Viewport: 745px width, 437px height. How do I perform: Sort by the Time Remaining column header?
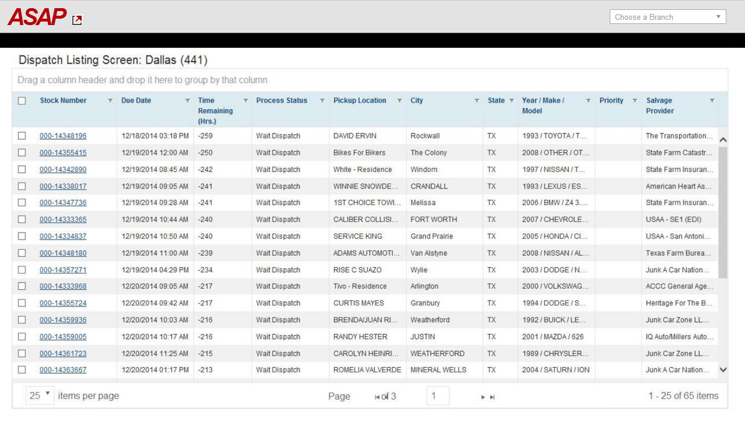tap(215, 111)
